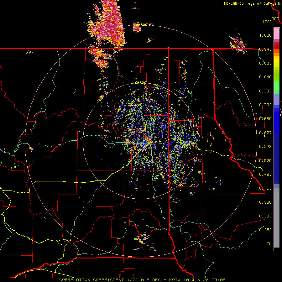Click the 0.360 color scale label
Viewport: 282px width, 282px height.
[x=265, y=202]
